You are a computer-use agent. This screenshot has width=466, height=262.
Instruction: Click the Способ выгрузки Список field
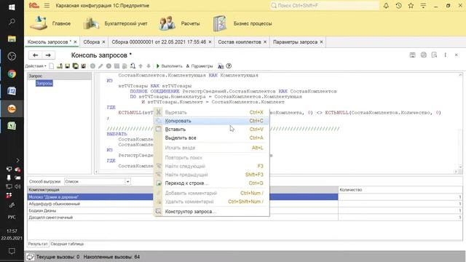point(95,181)
